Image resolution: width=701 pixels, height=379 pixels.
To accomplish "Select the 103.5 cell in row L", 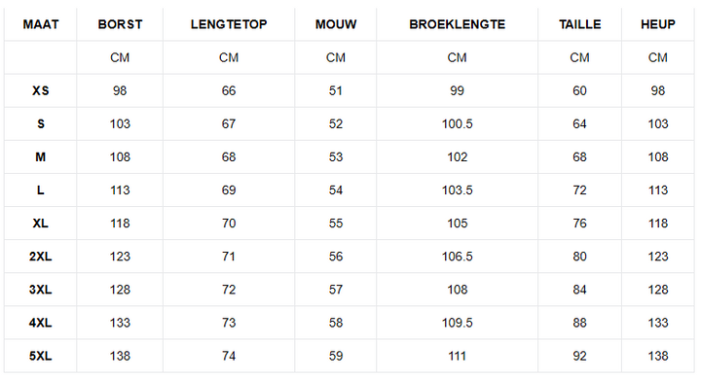I will click(x=457, y=190).
